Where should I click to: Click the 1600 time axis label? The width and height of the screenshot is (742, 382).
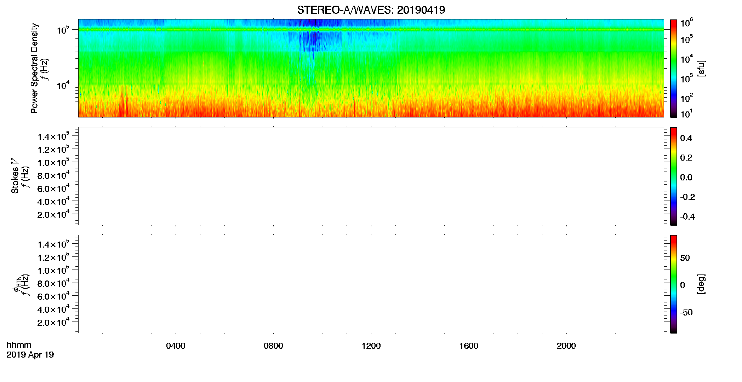469,346
